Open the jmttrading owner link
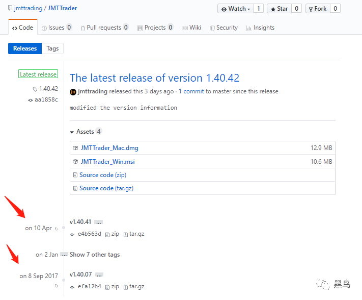The width and height of the screenshot is (362, 300). (x=28, y=8)
